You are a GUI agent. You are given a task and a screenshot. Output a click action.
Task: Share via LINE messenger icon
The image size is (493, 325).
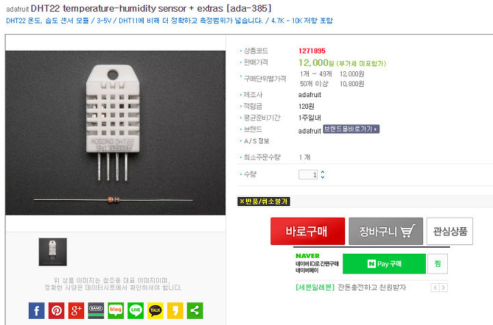[136, 311]
